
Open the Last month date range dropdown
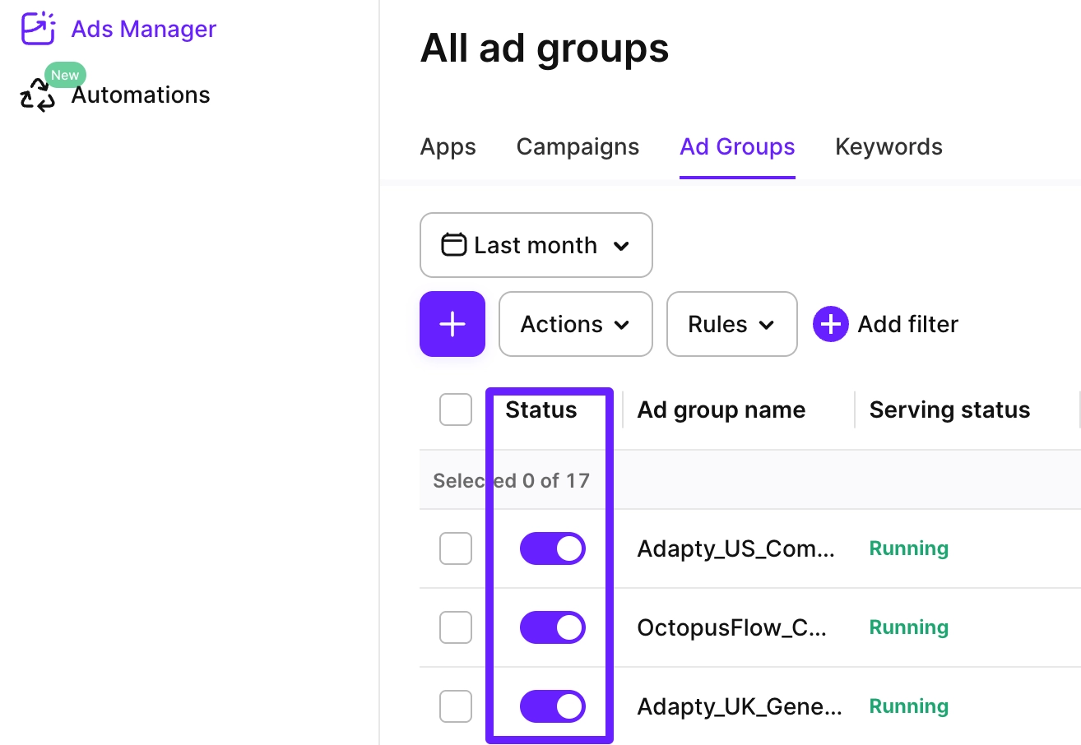[536, 245]
